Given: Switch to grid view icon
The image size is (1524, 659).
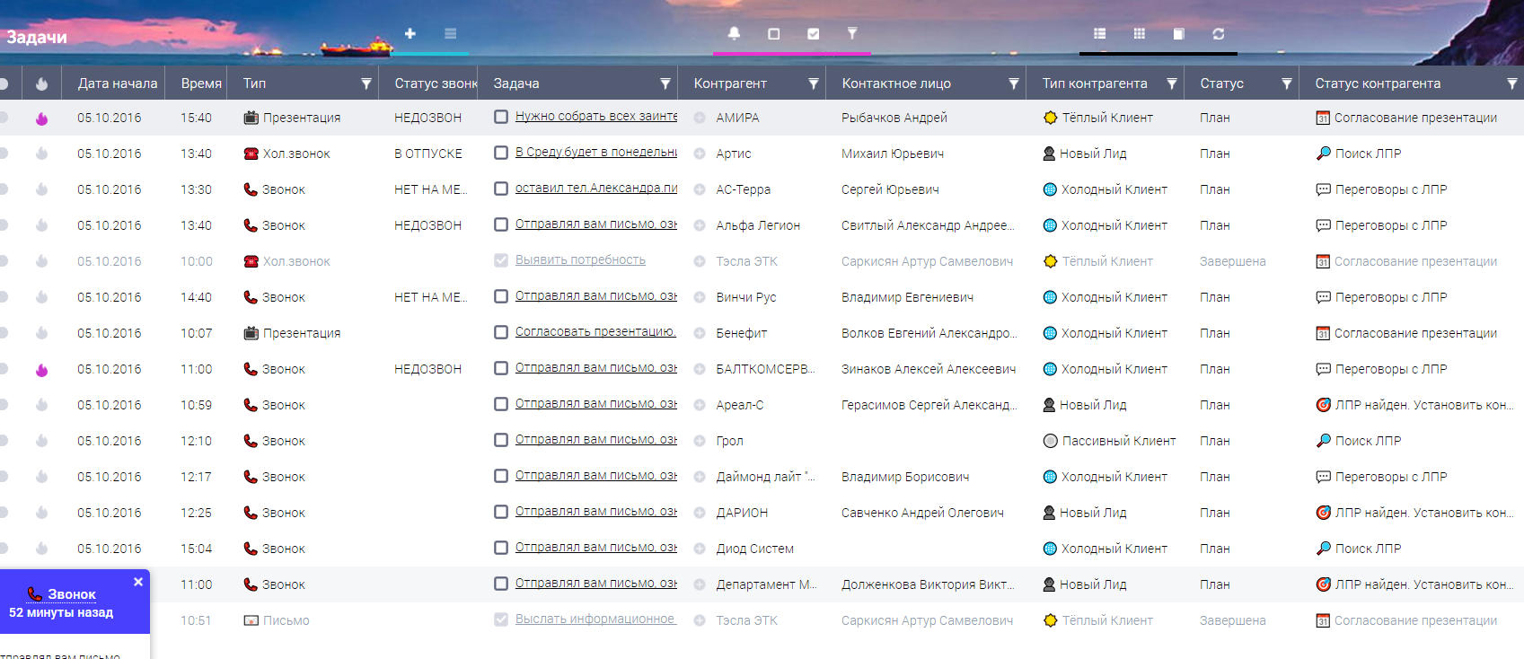Looking at the screenshot, I should coord(1139,33).
